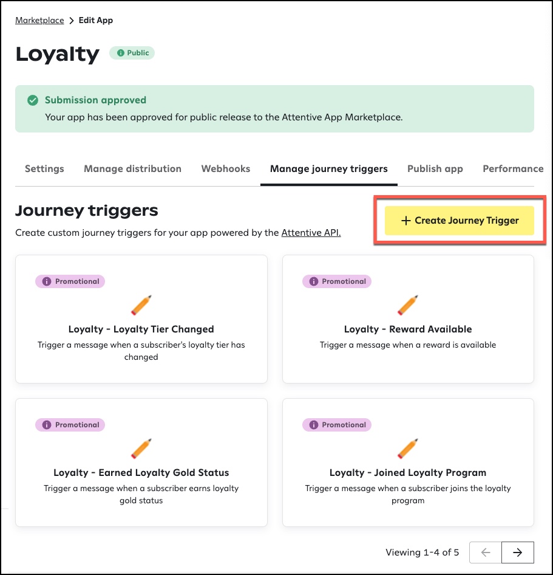553x575 pixels.
Task: Click the pencil icon on Joined Loyalty Program card
Action: point(408,449)
